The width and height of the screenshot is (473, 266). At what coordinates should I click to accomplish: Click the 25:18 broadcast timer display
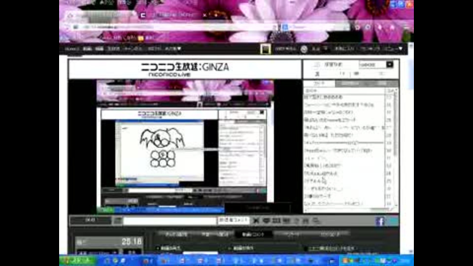click(x=132, y=241)
